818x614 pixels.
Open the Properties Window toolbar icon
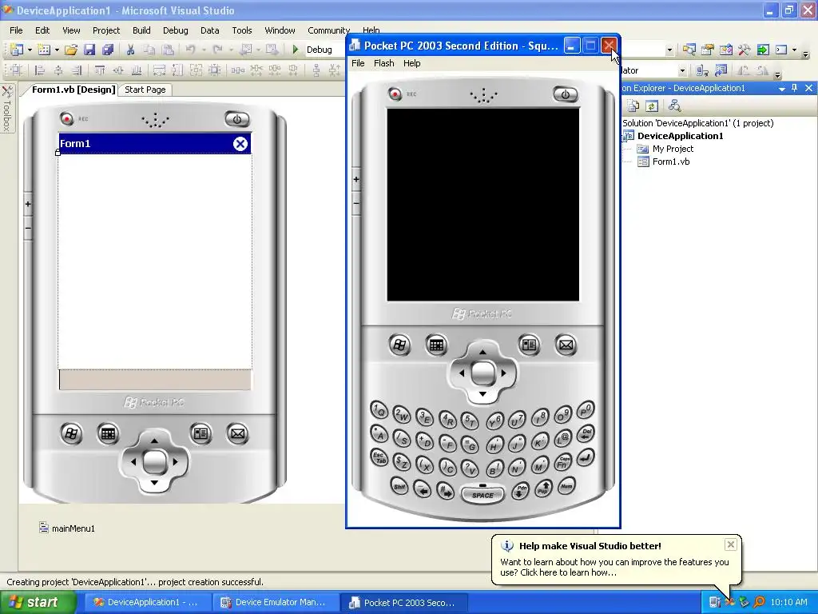point(708,50)
